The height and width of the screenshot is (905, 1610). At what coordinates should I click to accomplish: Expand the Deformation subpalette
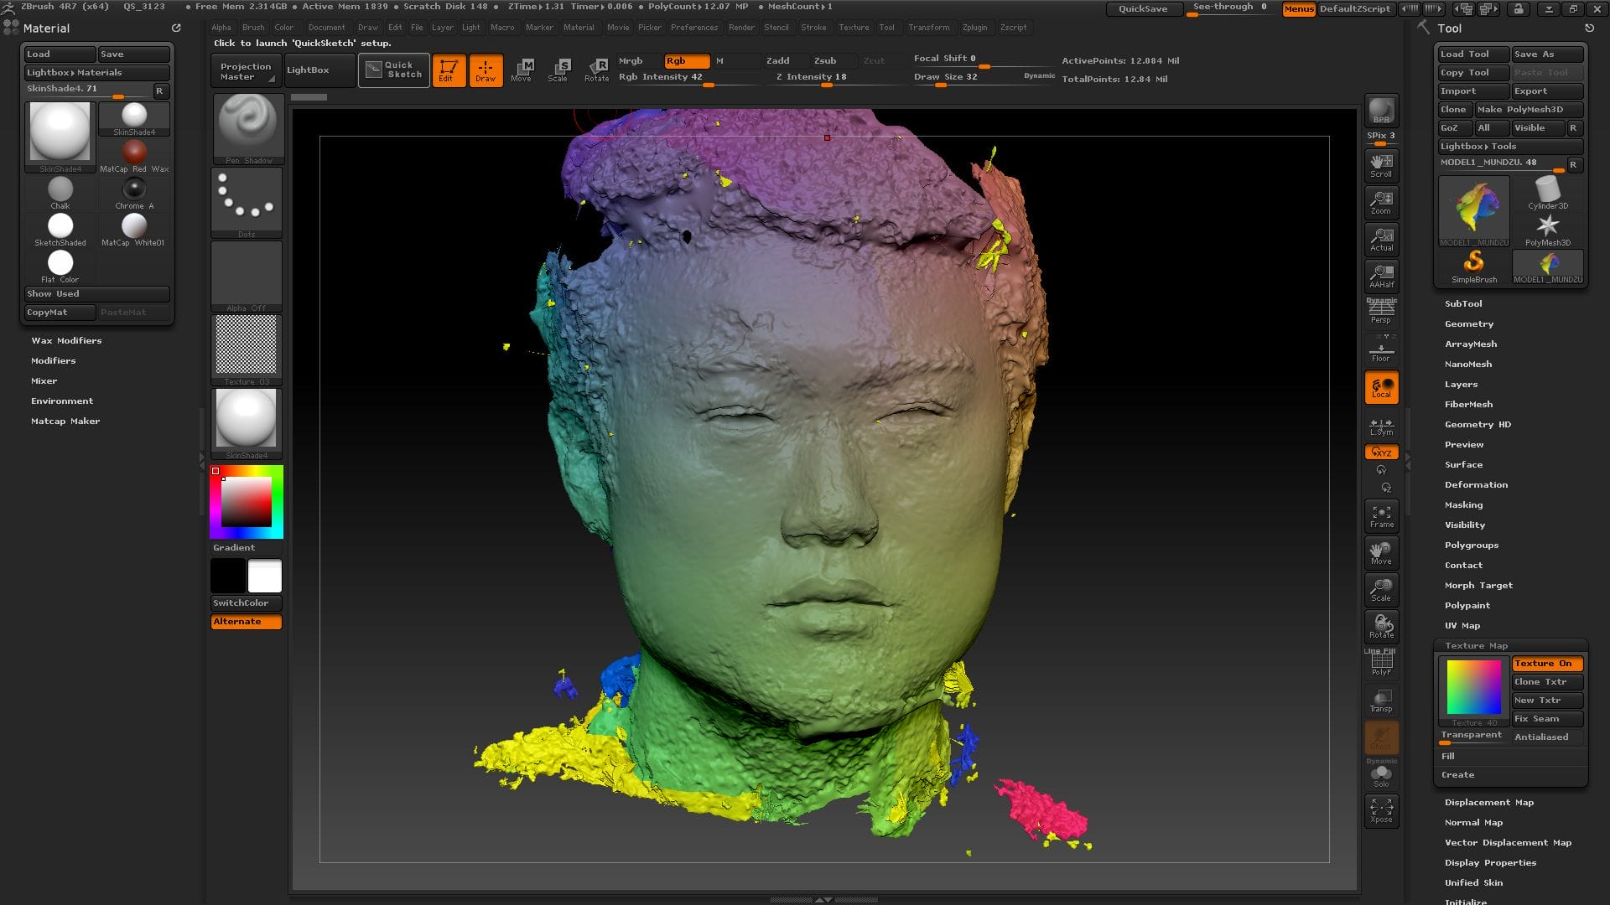(1475, 484)
